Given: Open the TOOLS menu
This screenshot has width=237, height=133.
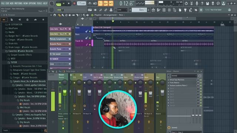Looking at the screenshot, I should 40,3.
